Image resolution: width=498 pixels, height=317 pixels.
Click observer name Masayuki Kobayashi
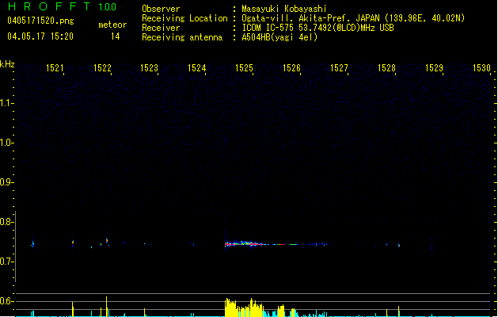click(284, 9)
